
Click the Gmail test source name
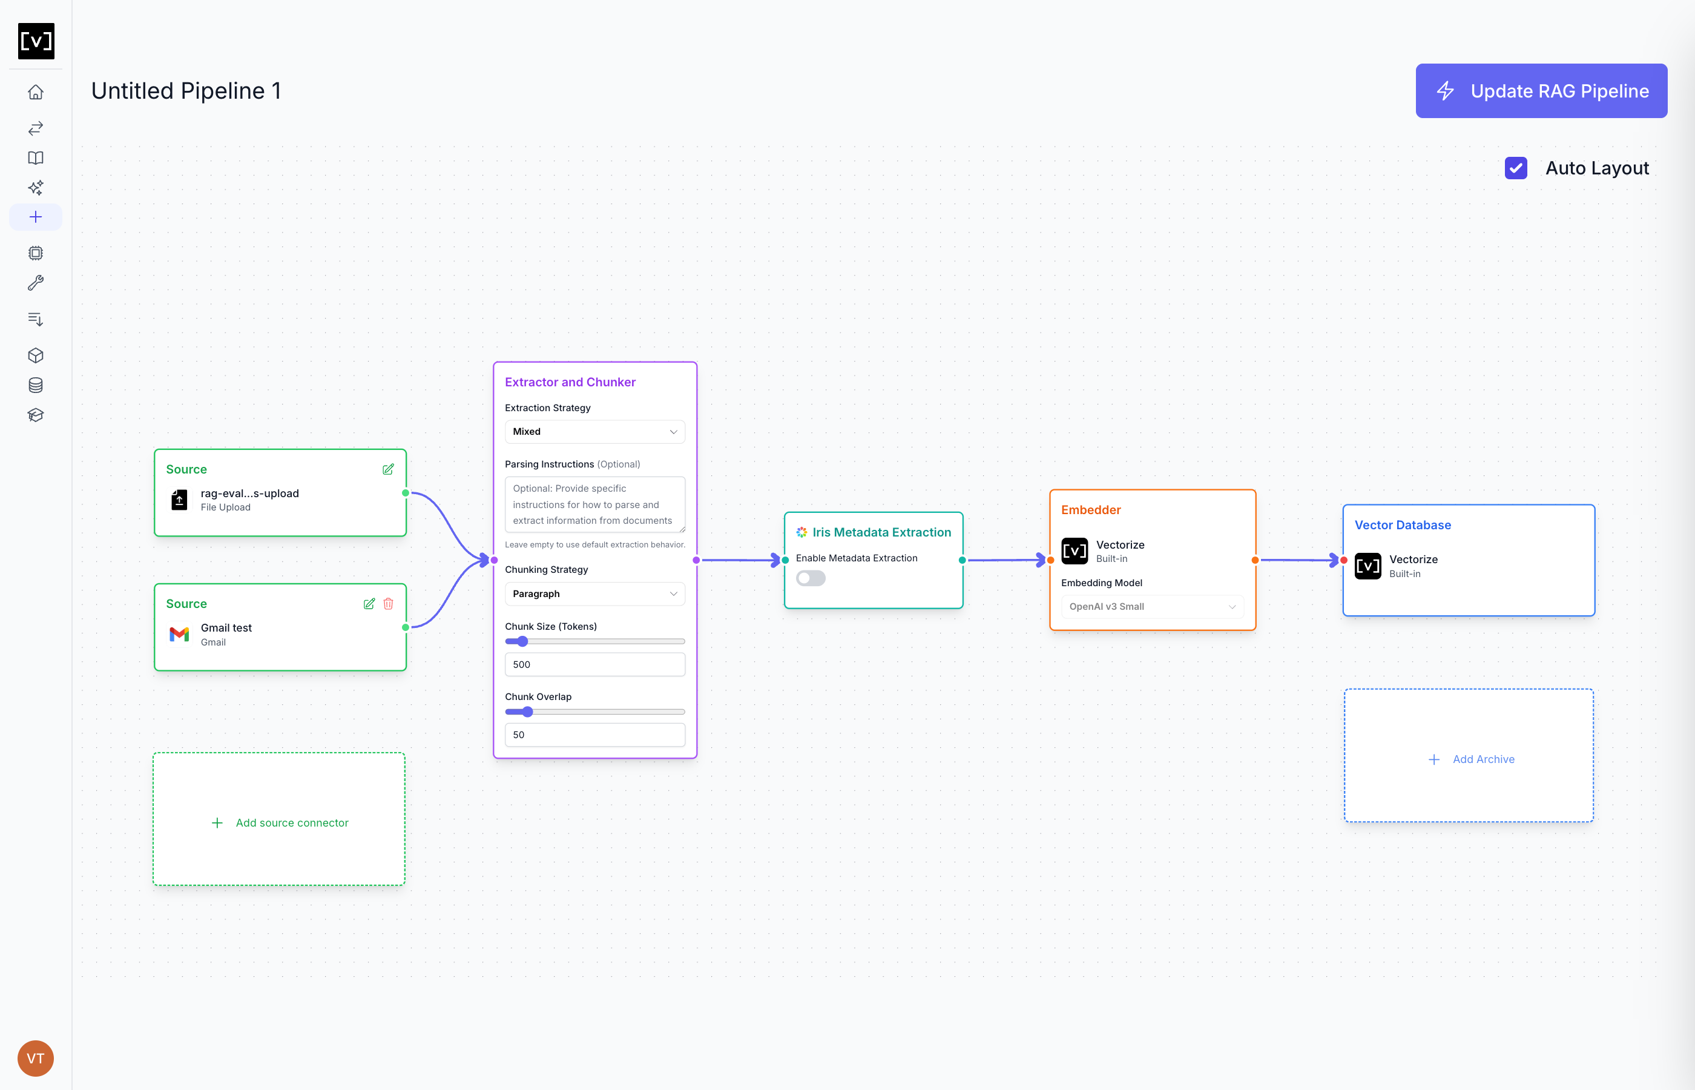click(226, 628)
